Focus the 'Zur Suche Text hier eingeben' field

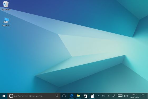(34, 96)
